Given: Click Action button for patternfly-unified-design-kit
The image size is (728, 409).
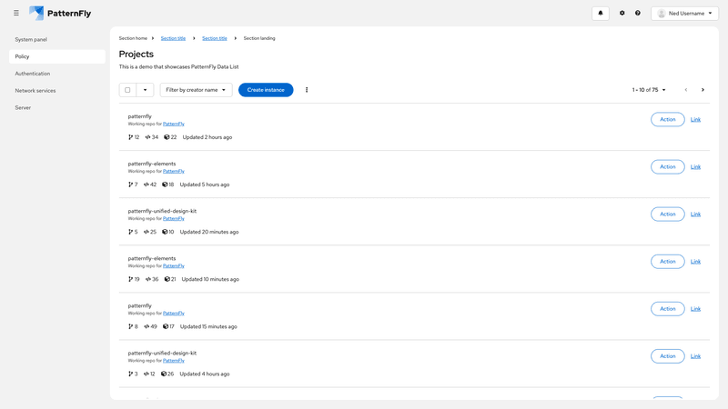Looking at the screenshot, I should (x=667, y=214).
